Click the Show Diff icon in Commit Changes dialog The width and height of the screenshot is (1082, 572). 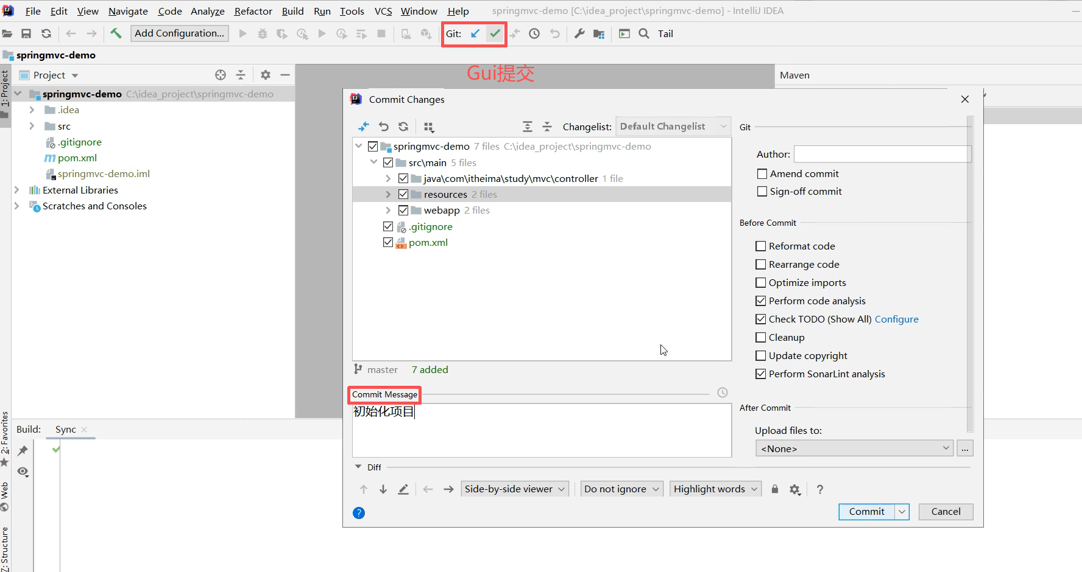[x=364, y=127]
